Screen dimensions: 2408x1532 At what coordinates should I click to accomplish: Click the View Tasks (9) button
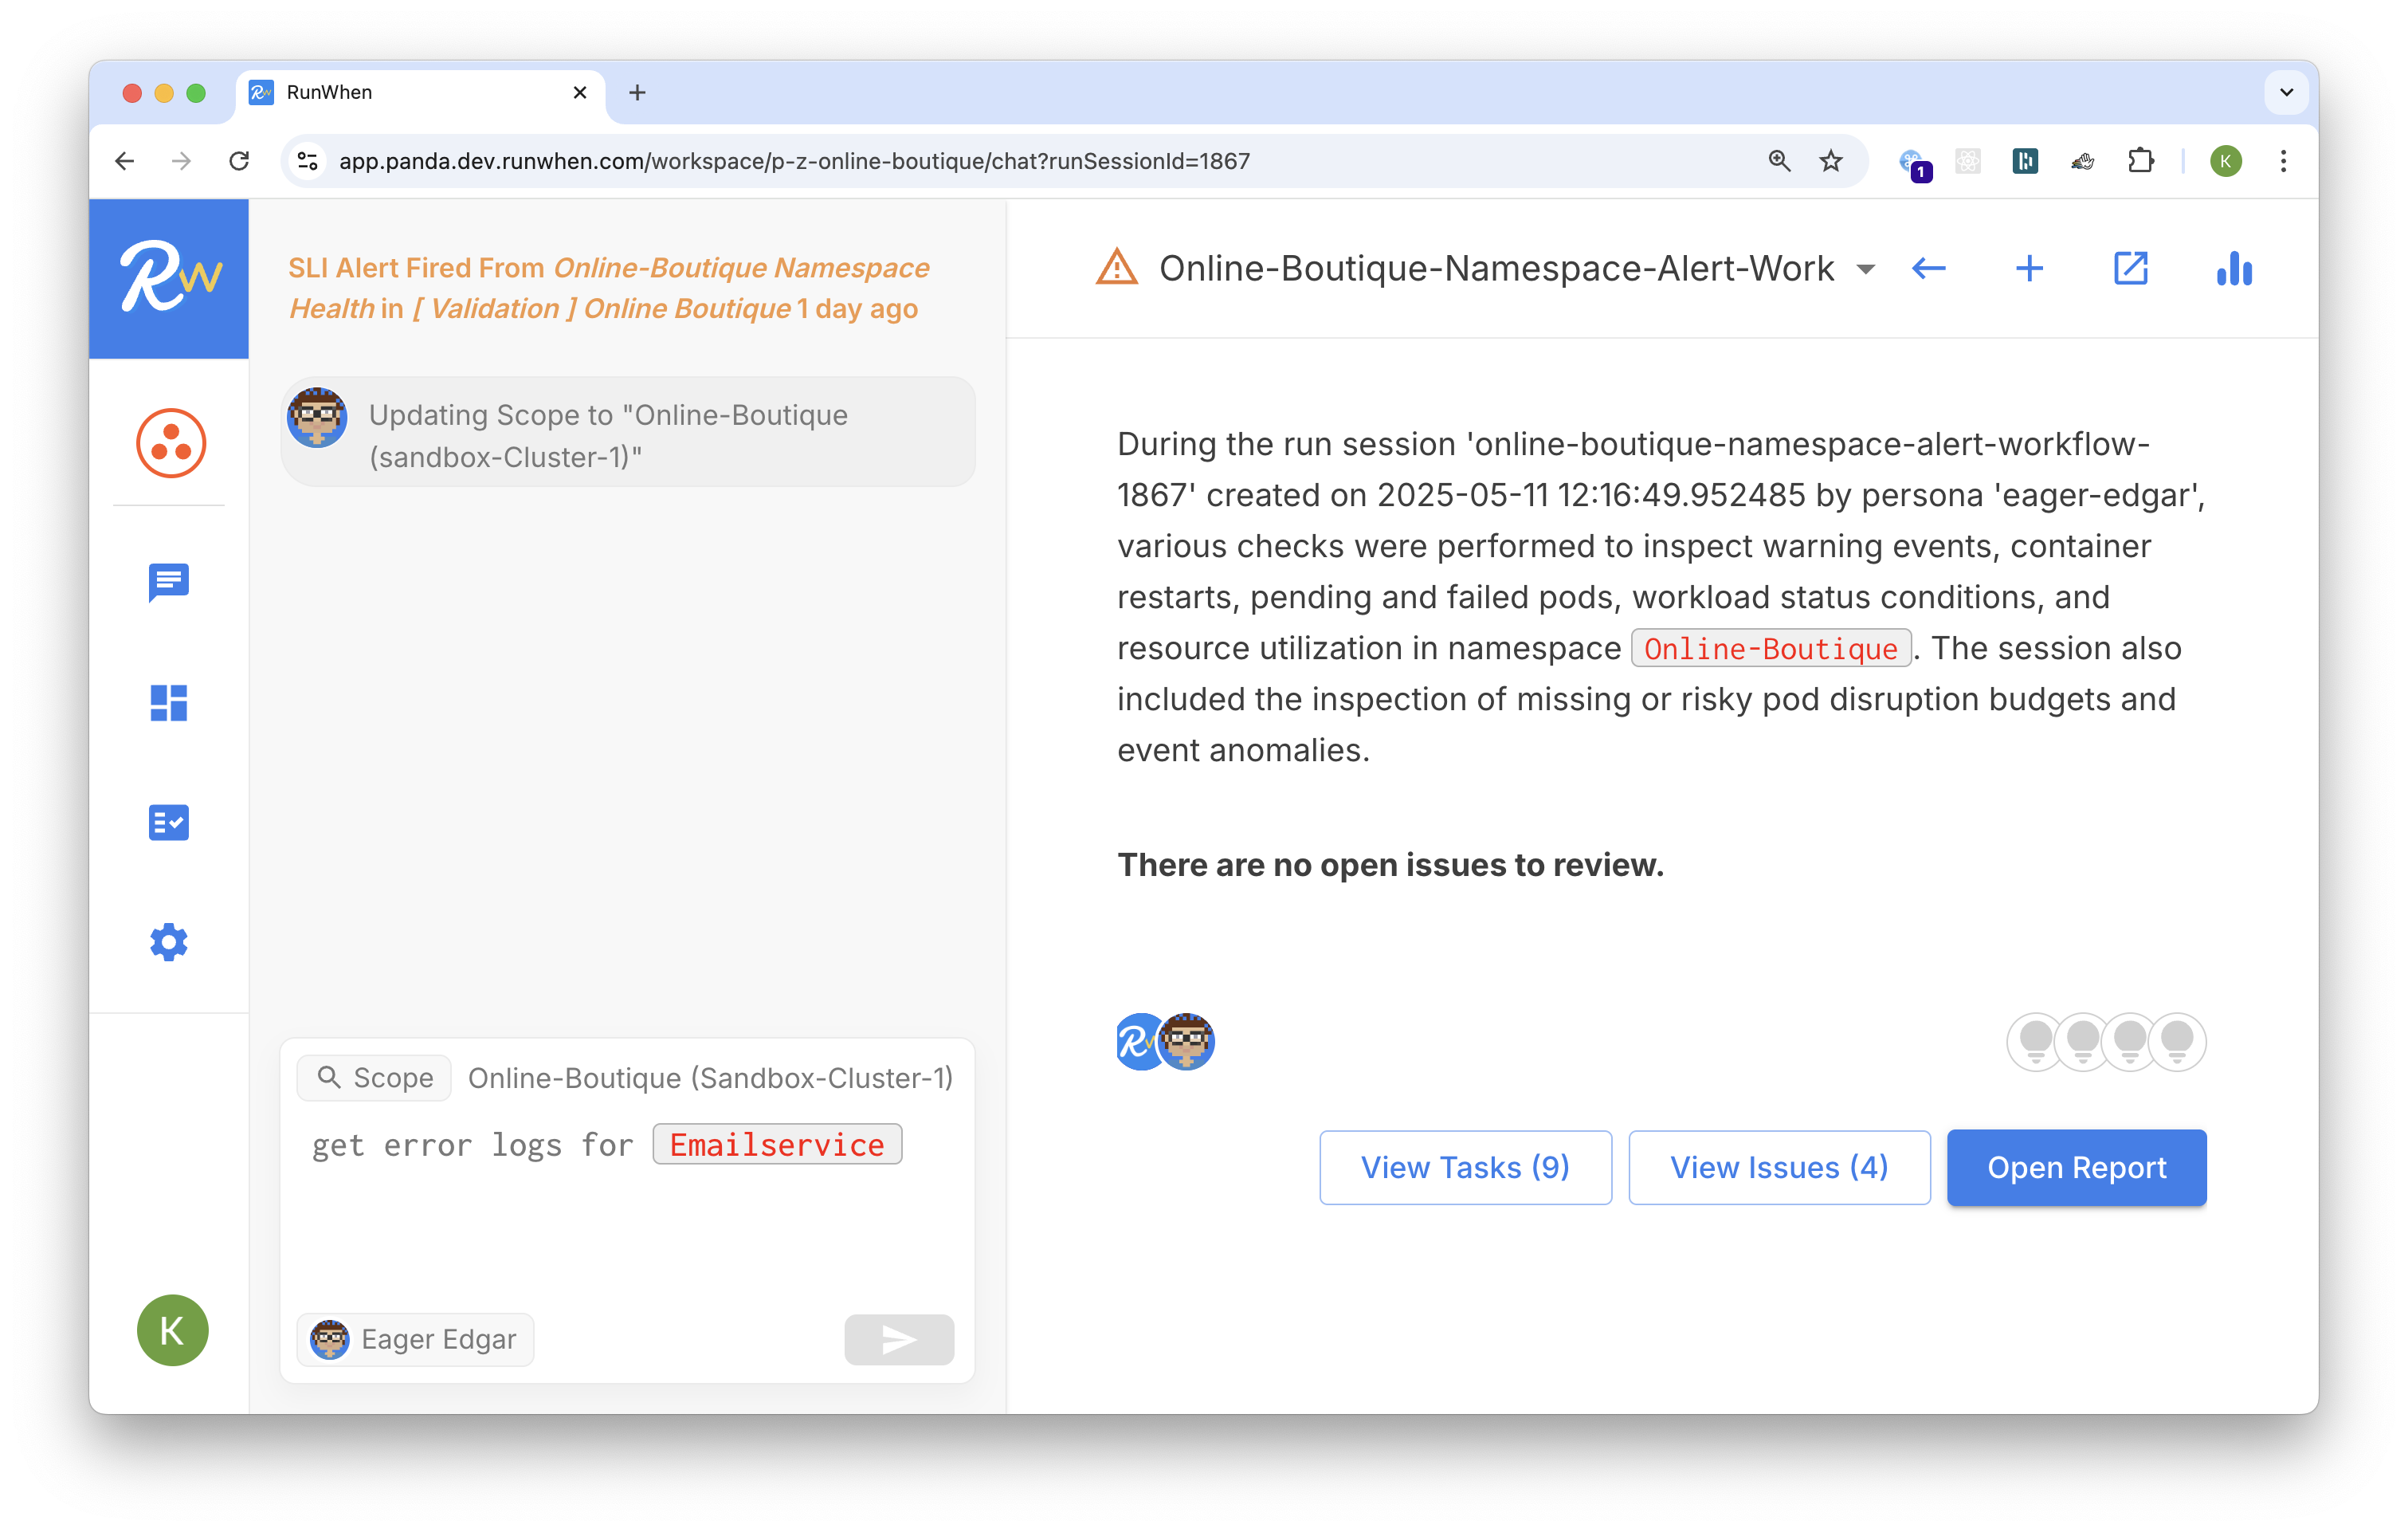[1465, 1167]
